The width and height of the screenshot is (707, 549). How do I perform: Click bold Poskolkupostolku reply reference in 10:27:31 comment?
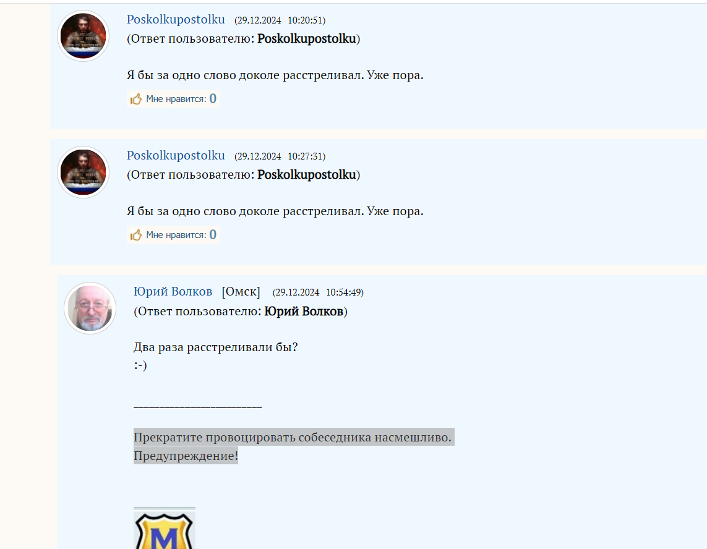(x=307, y=175)
